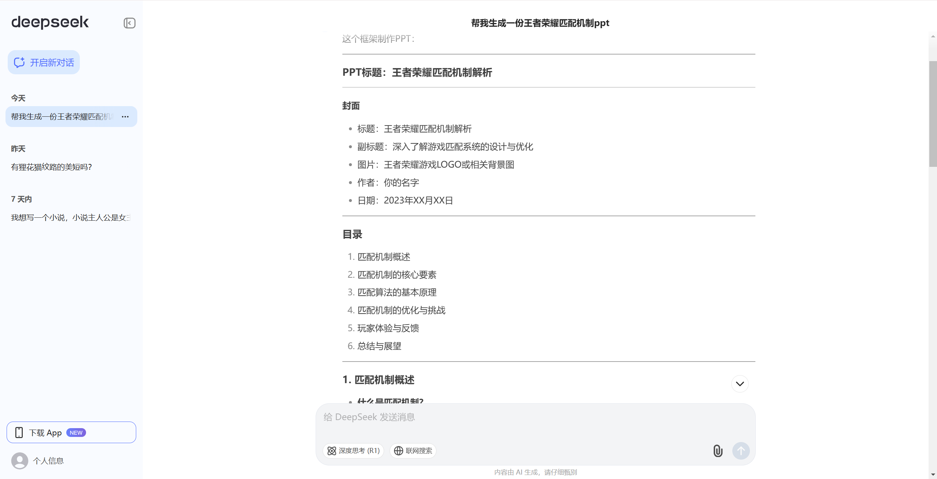Click the send arrow button
Screen dimensions: 937x479
pos(741,451)
